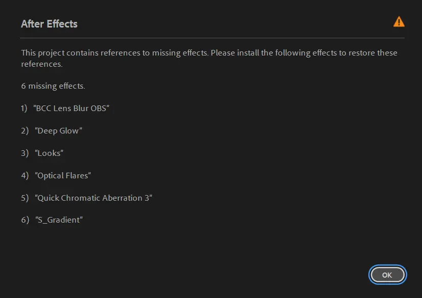Select the "Deep Glow" missing effect
The width and height of the screenshot is (422, 298).
pyautogui.click(x=59, y=131)
